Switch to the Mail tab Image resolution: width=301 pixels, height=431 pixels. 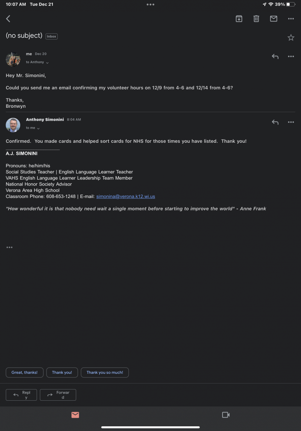(75, 415)
